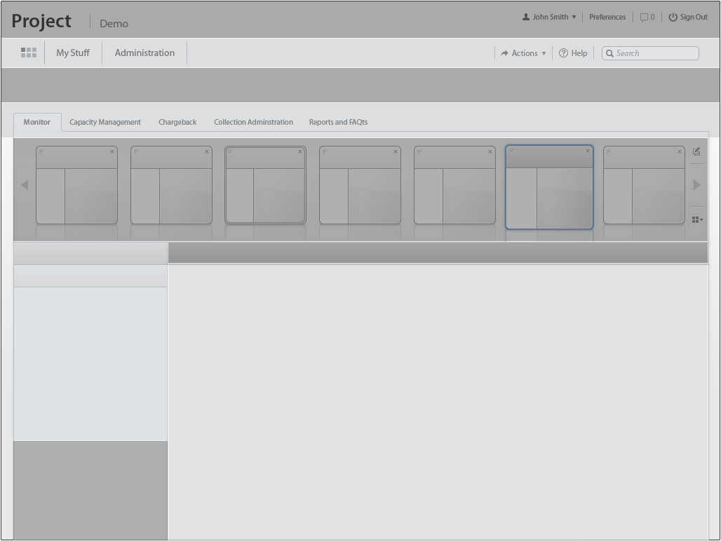Viewport: 721px width, 541px height.
Task: Switch to the Capacity Management tab
Action: tap(105, 122)
